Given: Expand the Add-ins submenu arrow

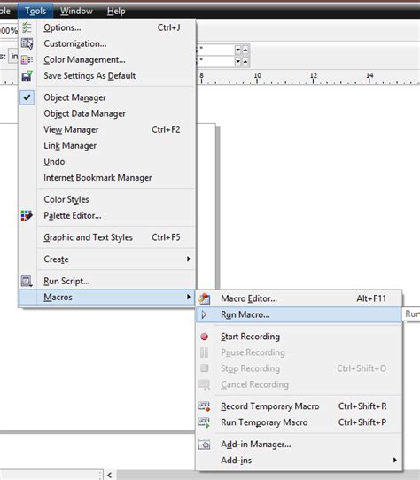Looking at the screenshot, I should (395, 460).
